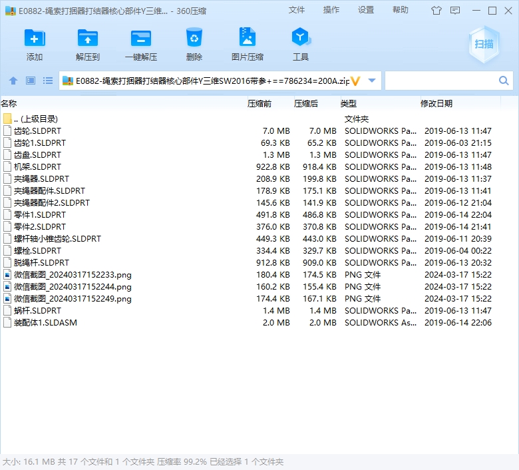Click the 360压缩 app icon in title bar
The height and width of the screenshot is (470, 519).
pyautogui.click(x=11, y=11)
